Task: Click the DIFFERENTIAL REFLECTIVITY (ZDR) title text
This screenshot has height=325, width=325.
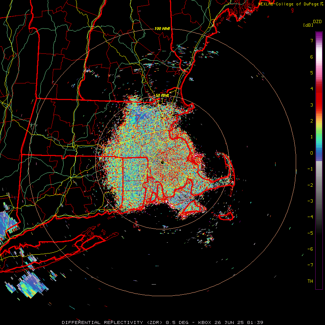Action: (x=113, y=322)
